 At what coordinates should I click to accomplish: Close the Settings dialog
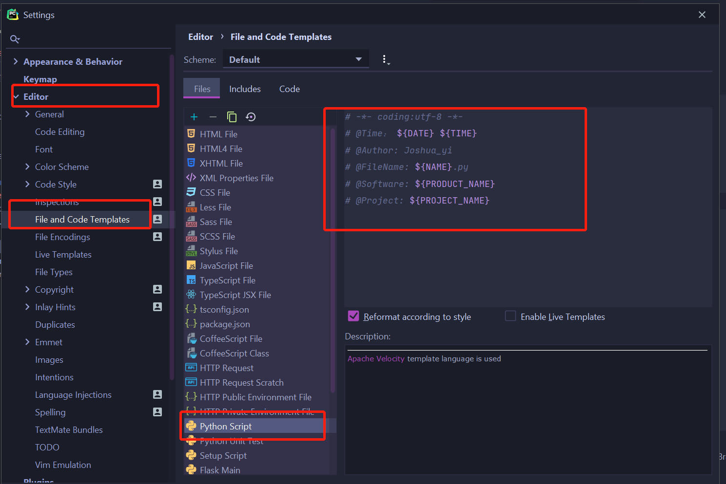tap(702, 15)
